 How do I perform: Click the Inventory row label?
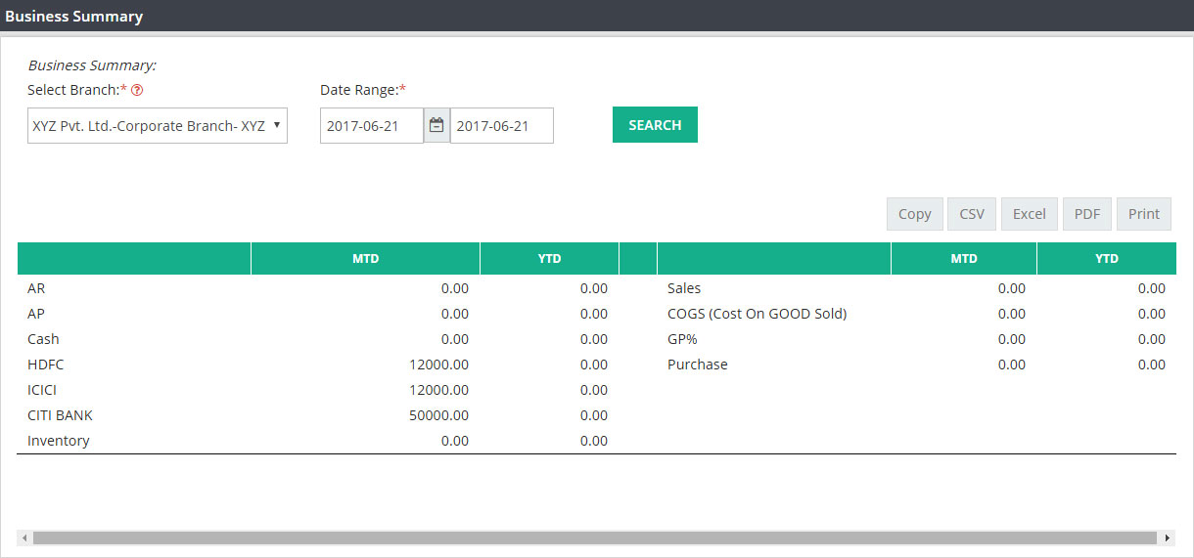59,441
